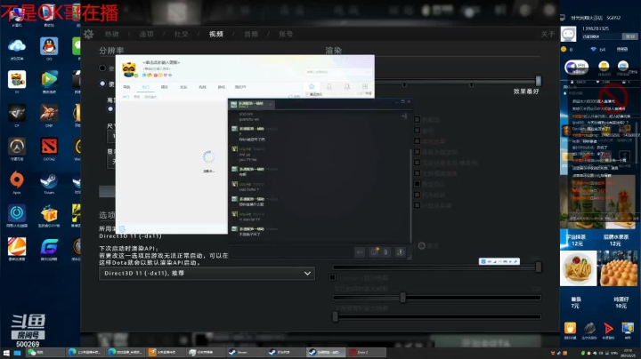Select the second resolution radio option
This screenshot has width=641, height=359.
(102, 84)
